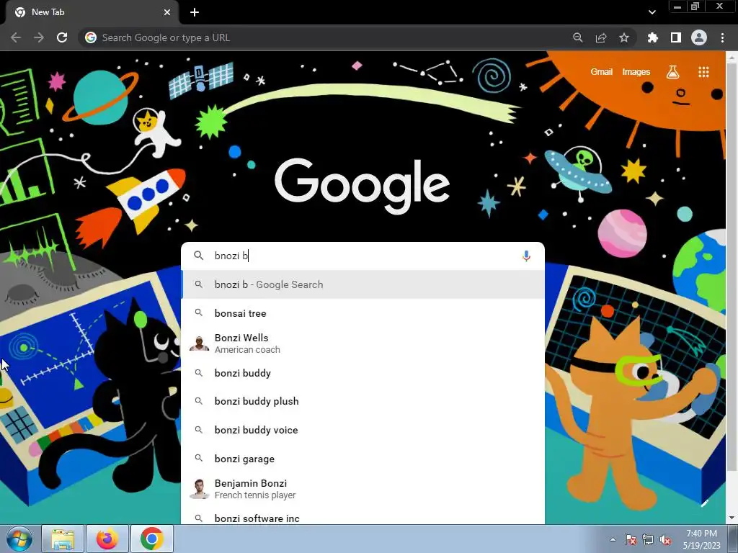The width and height of the screenshot is (738, 553).
Task: Click the customize page pencil icon
Action: click(x=704, y=503)
